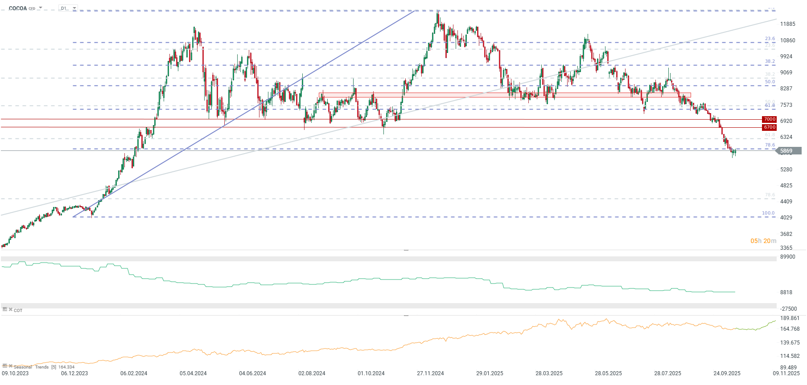This screenshot has width=807, height=385.
Task: Remove the COT indicator with X icon
Action: coord(10,309)
